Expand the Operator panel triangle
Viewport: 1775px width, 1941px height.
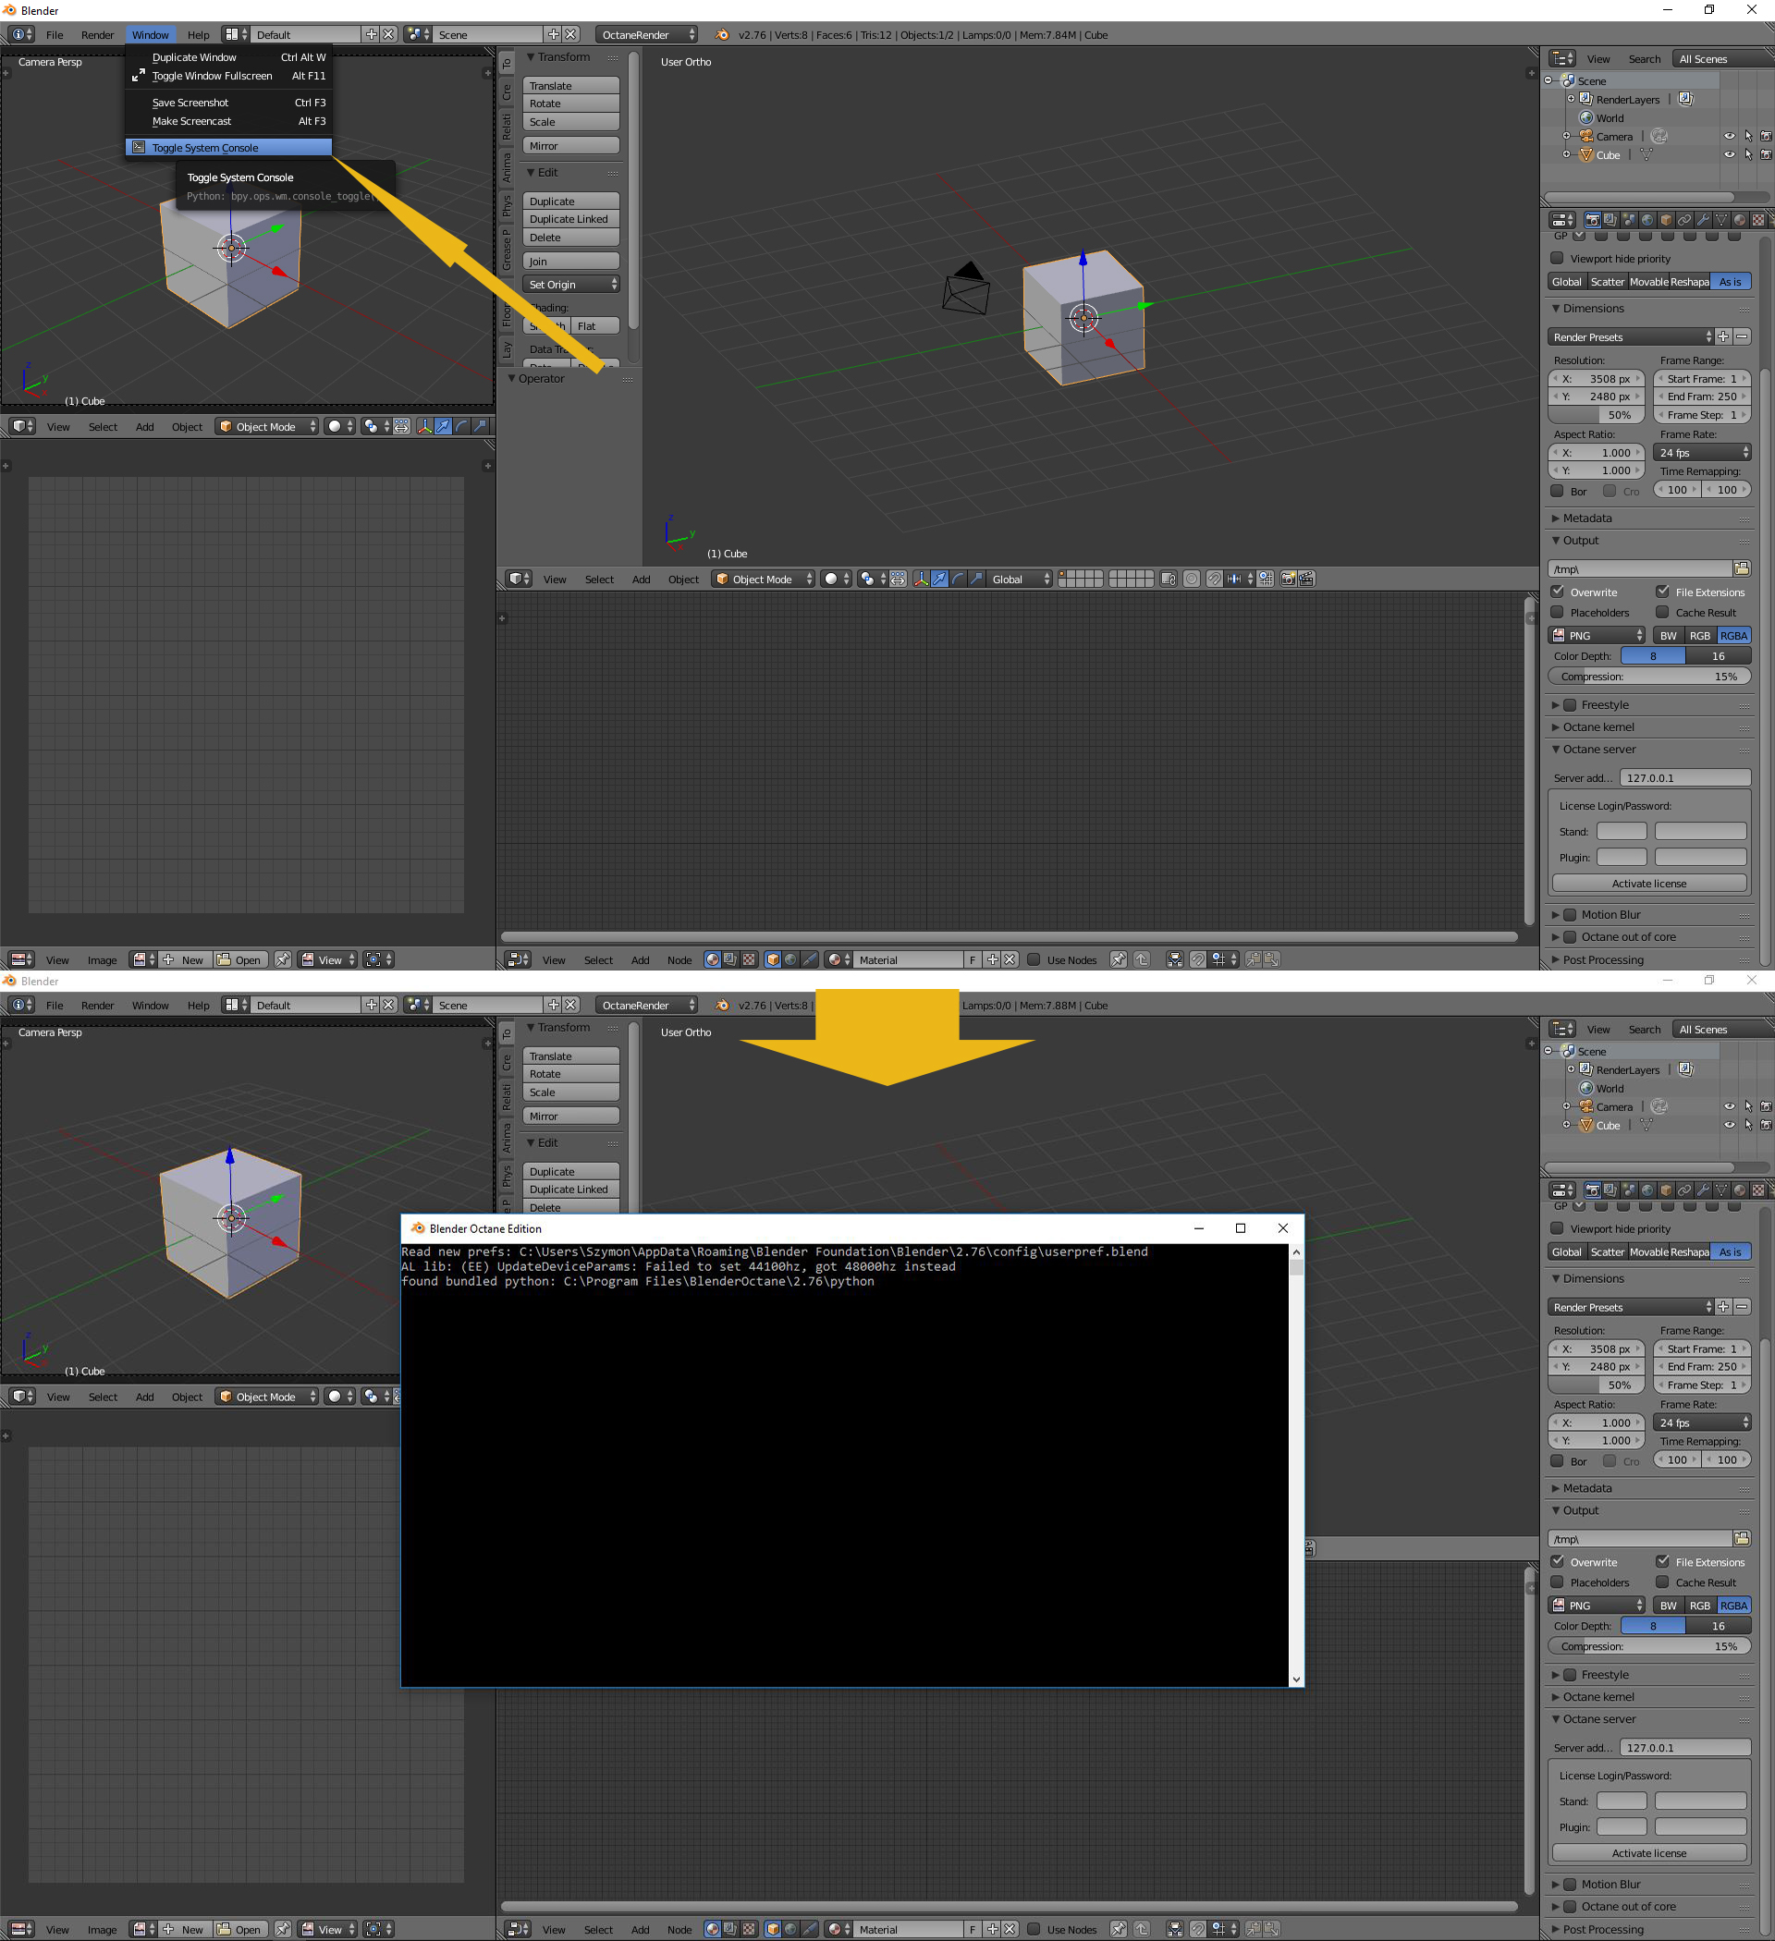point(512,378)
